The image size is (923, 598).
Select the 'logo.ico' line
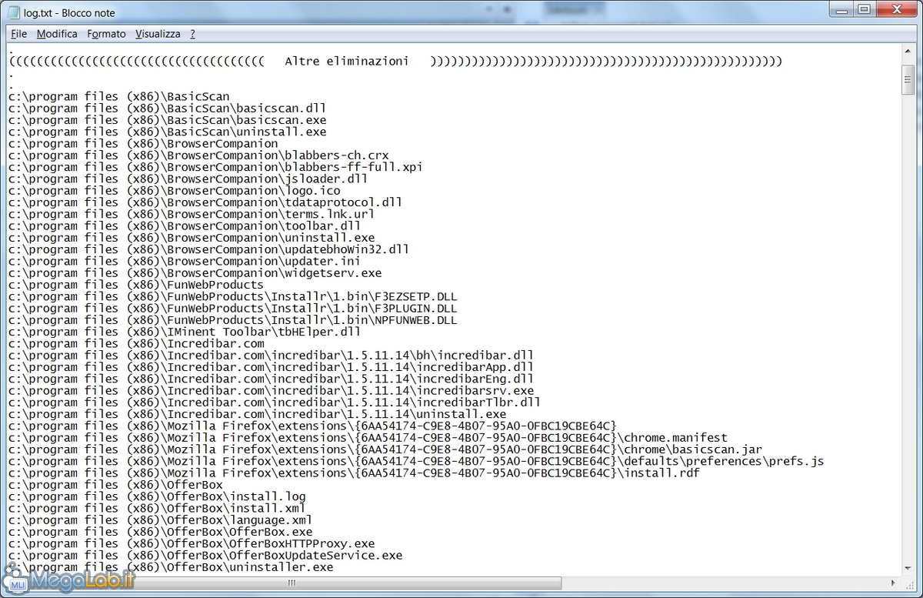pyautogui.click(x=174, y=191)
